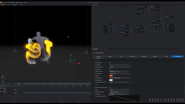Viewport: 185px width, 104px height.
Task: Open the Initial forces parameter tab
Action: coord(132,57)
